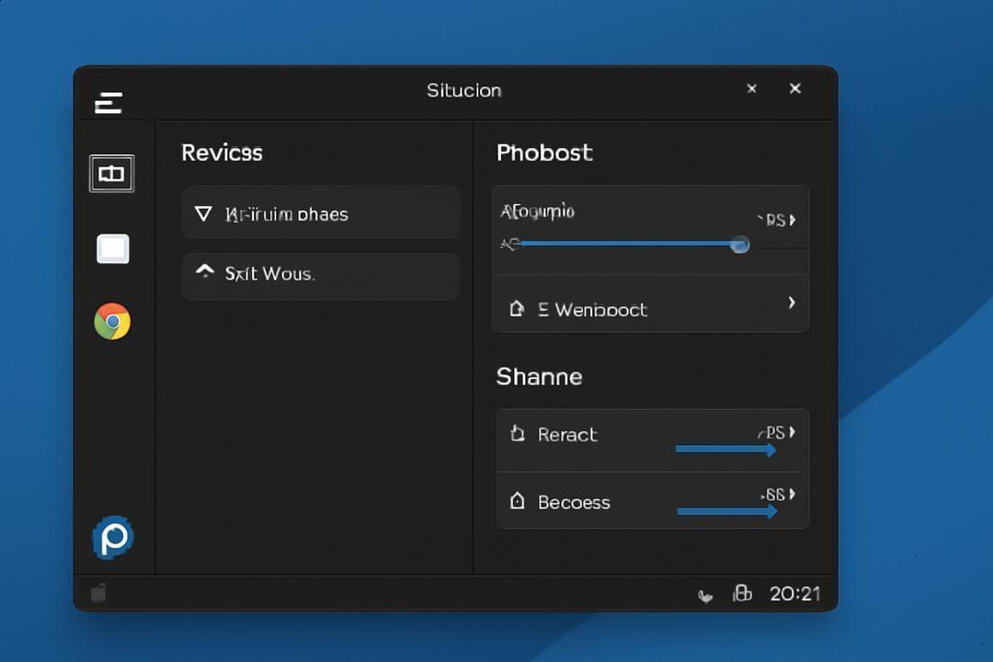Launch Chrome from the sidebar

pos(112,321)
